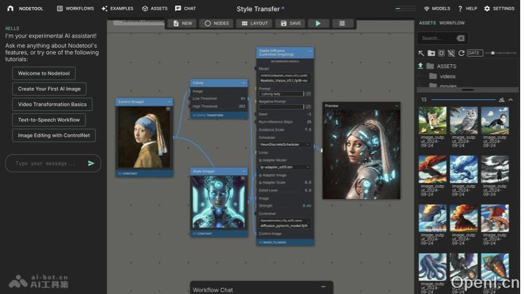Viewport: 525px width, 294px height.
Task: Run the workflow with the play button
Action: pos(318,23)
